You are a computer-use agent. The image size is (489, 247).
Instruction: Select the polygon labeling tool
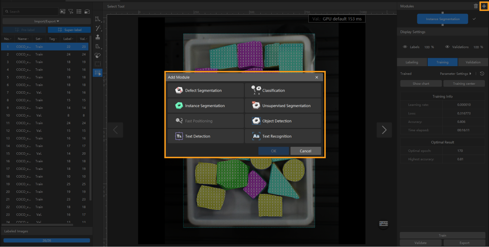pyautogui.click(x=97, y=19)
